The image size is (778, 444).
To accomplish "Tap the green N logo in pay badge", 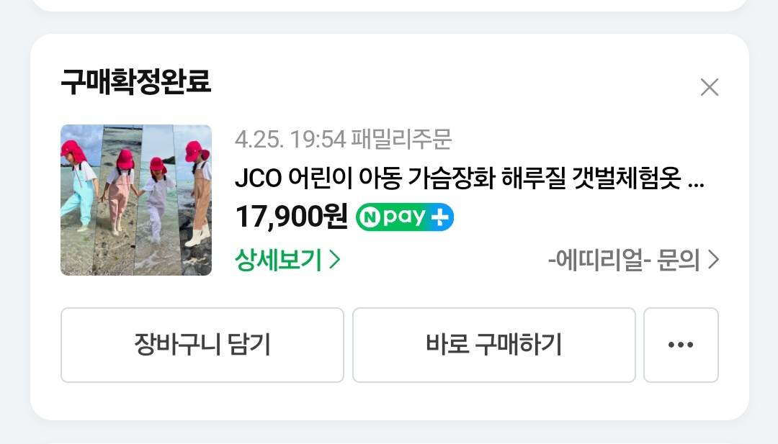I will pyautogui.click(x=370, y=217).
